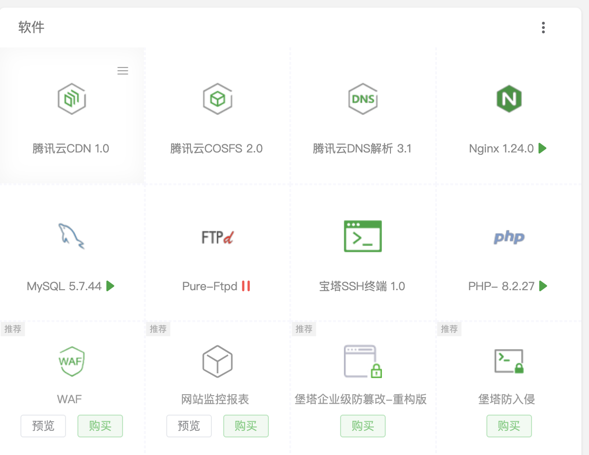Open the PHP logo icon
Screen dimensions: 589x455
pyautogui.click(x=509, y=237)
